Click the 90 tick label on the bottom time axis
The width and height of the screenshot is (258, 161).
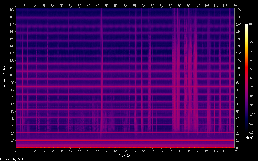pyautogui.click(x=180, y=151)
